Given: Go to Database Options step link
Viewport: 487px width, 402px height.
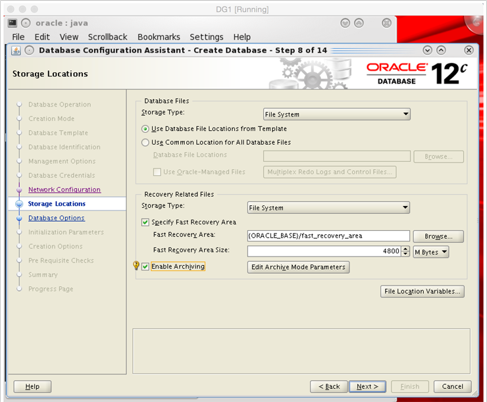Looking at the screenshot, I should pyautogui.click(x=57, y=218).
